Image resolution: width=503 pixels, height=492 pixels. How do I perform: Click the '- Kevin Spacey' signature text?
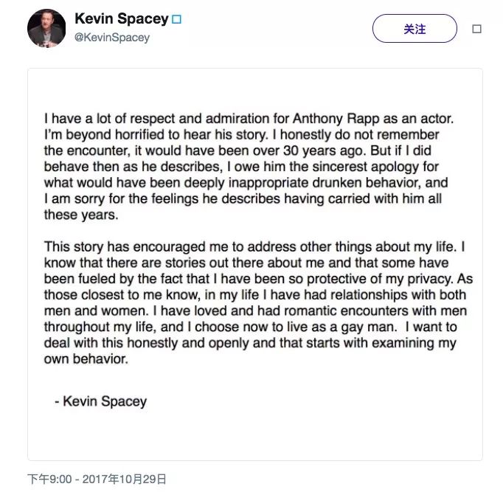coord(100,402)
